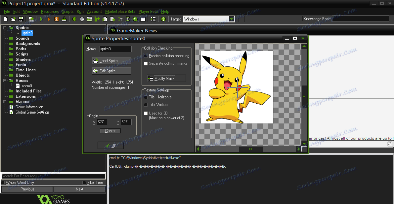This screenshot has width=394, height=204.
Task: Run the game in debug mode
Action: pyautogui.click(x=49, y=19)
